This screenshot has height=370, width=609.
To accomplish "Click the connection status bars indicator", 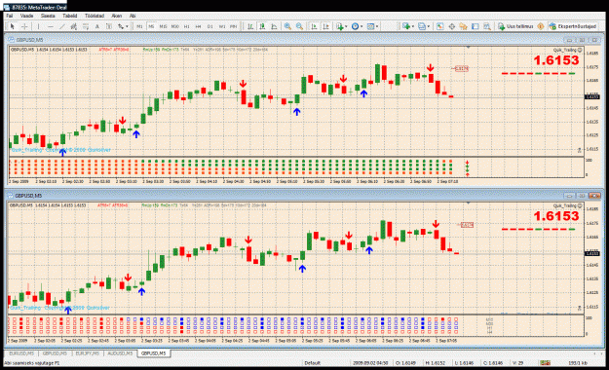I will [x=546, y=363].
